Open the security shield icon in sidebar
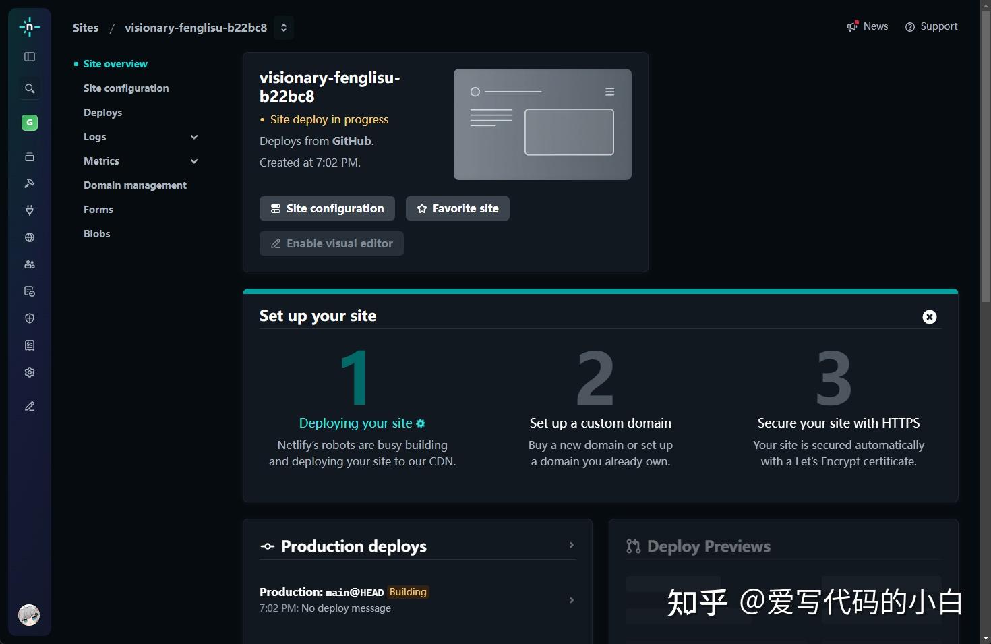991x644 pixels. (29, 318)
